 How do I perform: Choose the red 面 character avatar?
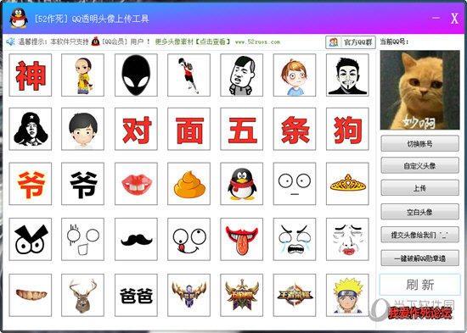point(188,129)
